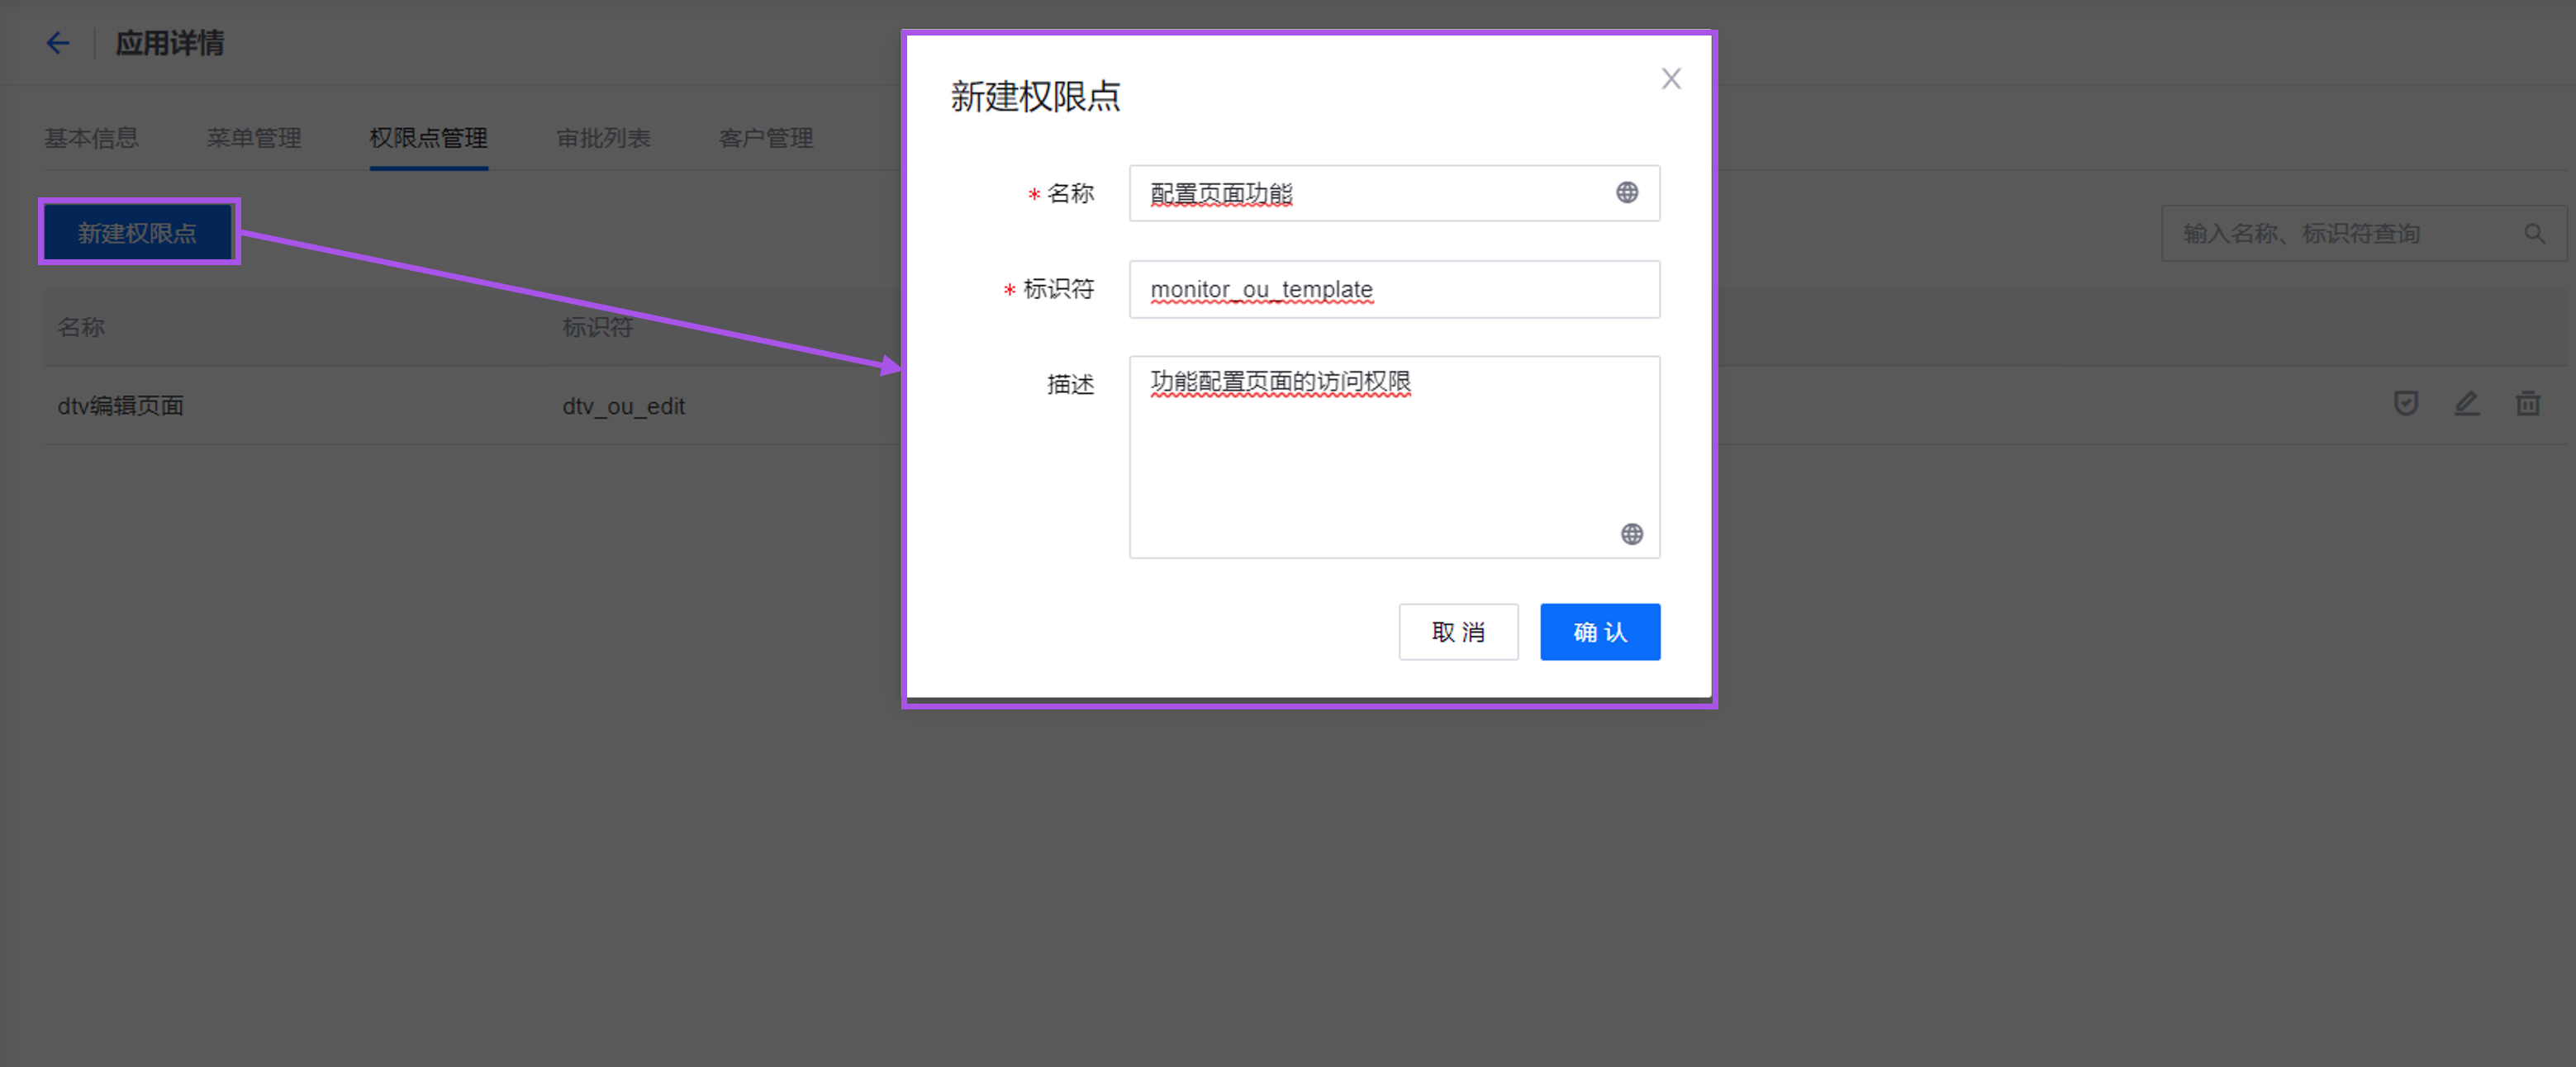The height and width of the screenshot is (1067, 2576).
Task: Click 取消 to cancel dialog
Action: point(1457,632)
